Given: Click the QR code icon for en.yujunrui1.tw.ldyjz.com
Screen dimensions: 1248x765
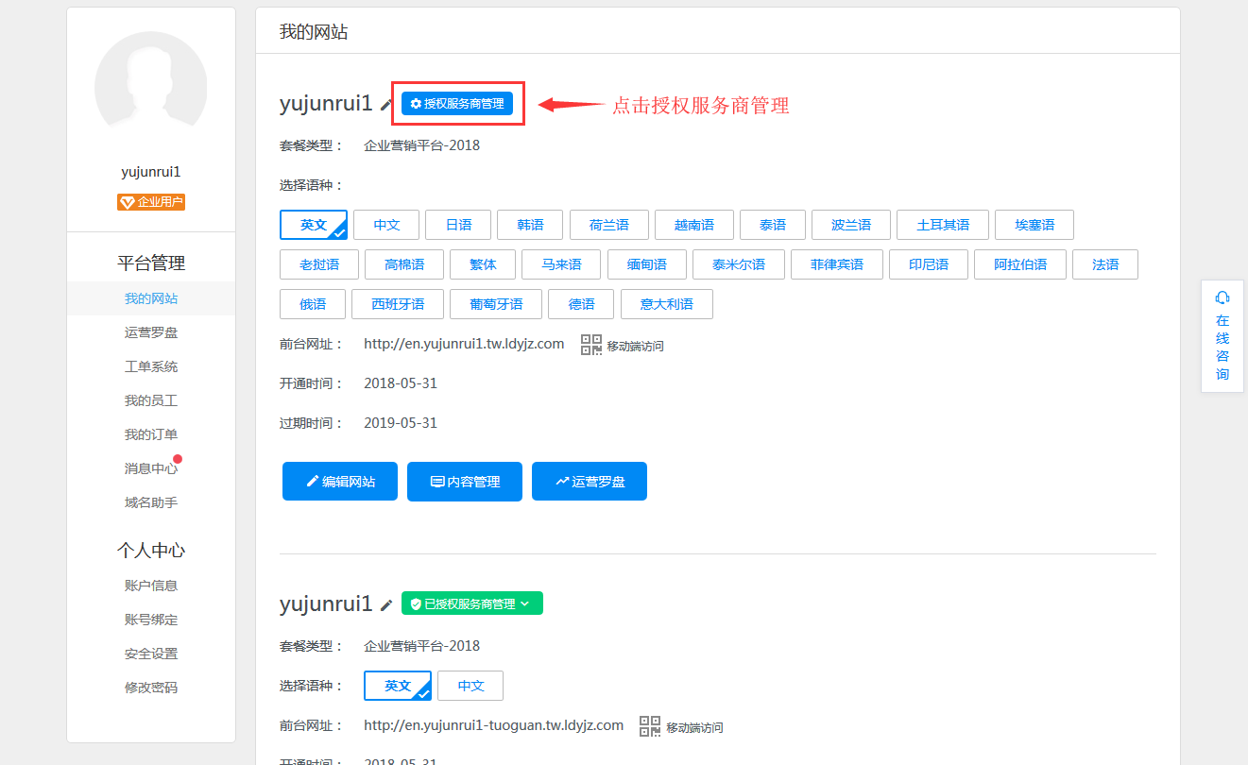Looking at the screenshot, I should (591, 345).
